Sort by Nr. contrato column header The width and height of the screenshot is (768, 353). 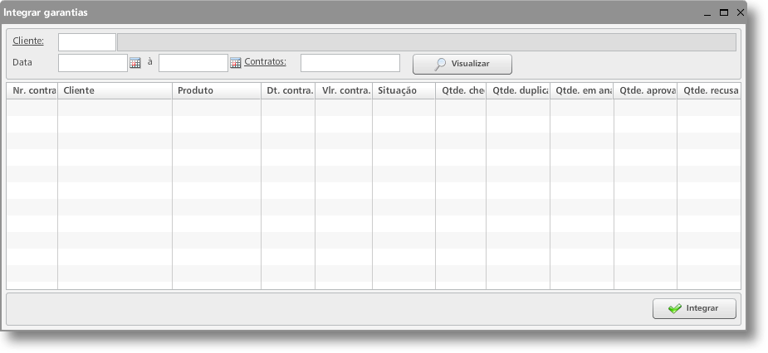[32, 91]
